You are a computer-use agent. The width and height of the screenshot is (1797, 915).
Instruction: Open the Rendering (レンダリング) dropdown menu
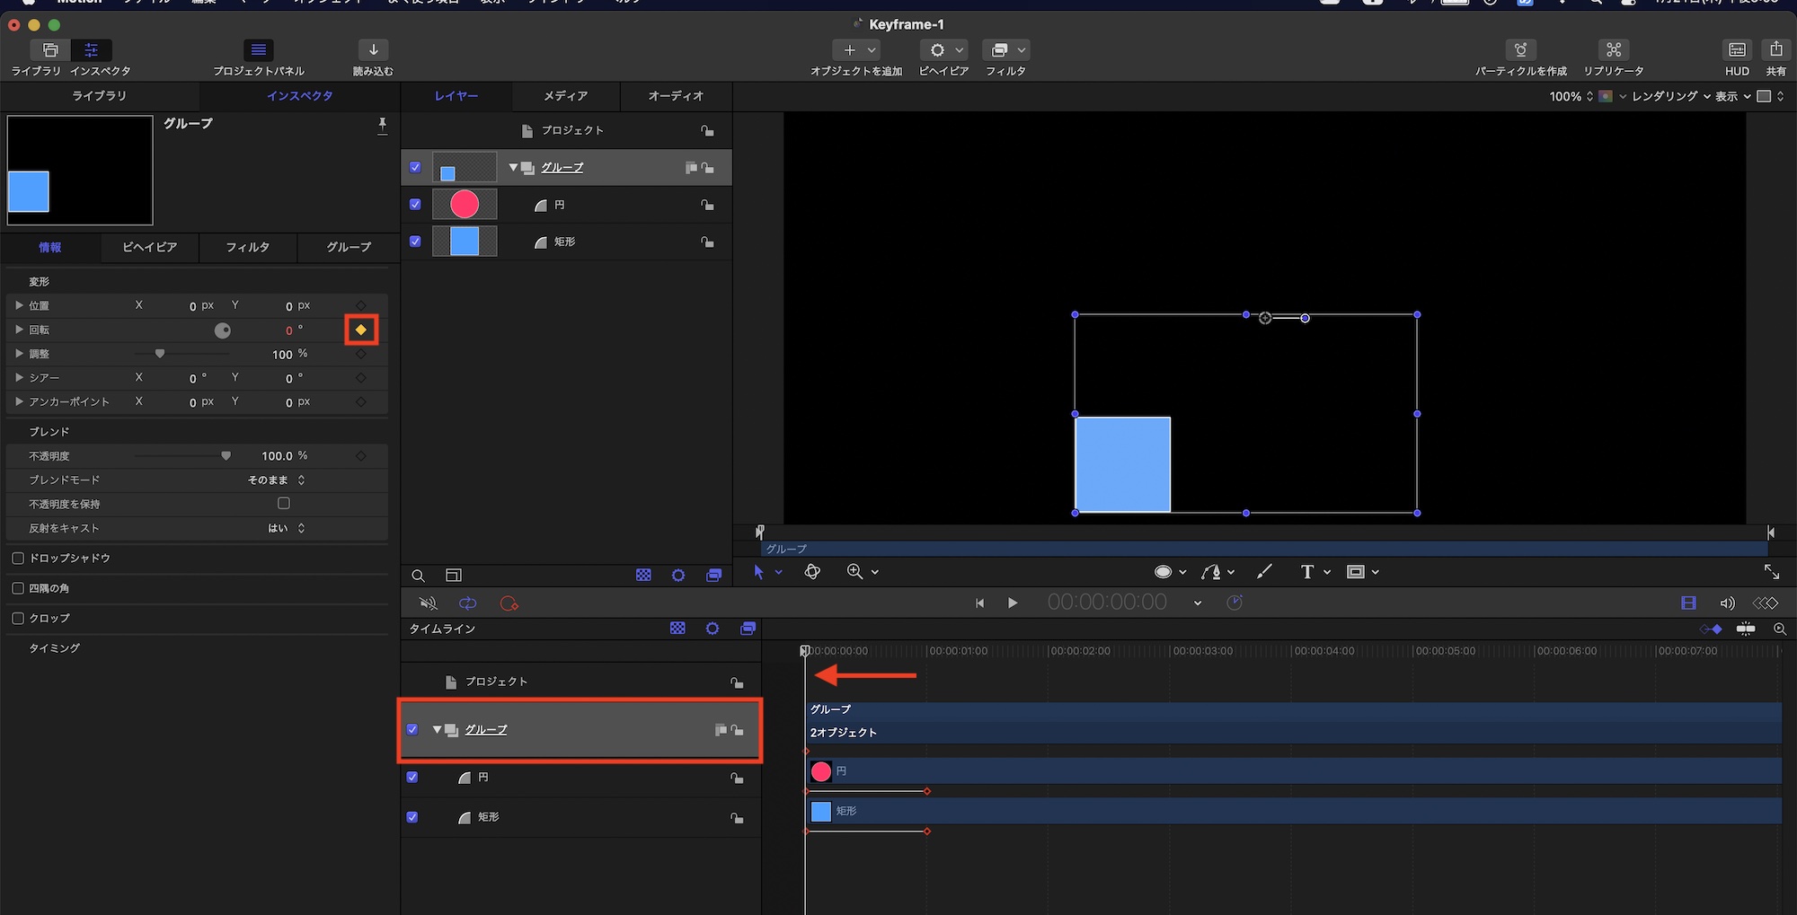click(1669, 96)
